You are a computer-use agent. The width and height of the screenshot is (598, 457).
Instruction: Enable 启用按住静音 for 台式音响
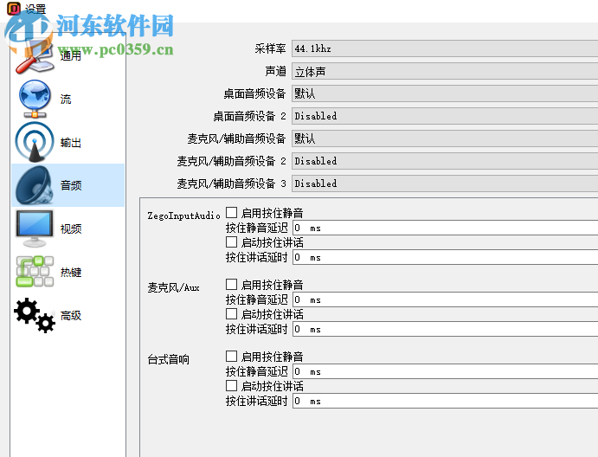(231, 356)
